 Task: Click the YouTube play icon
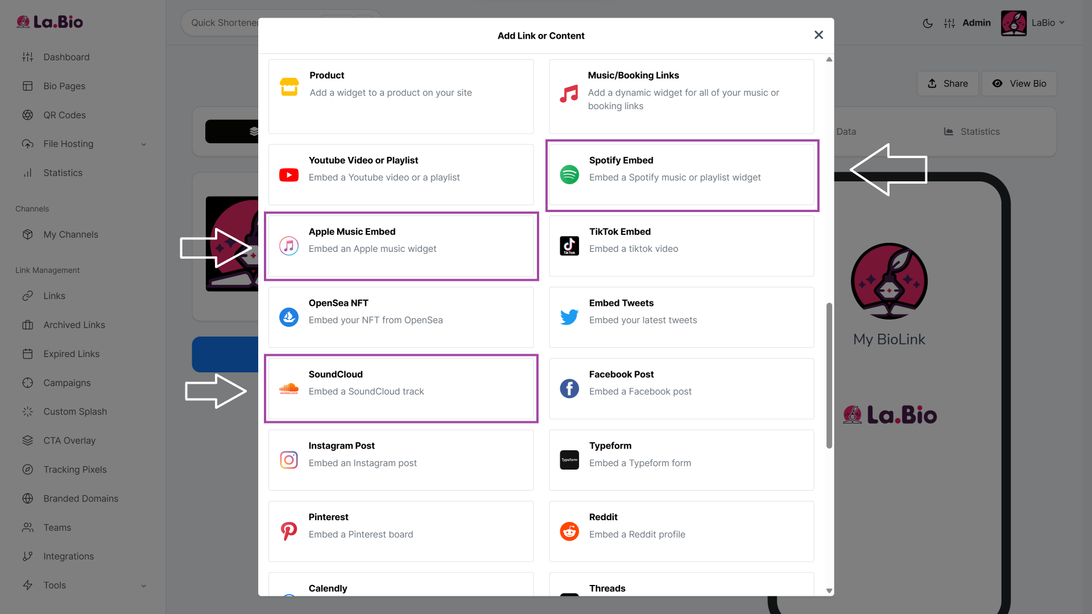click(289, 175)
